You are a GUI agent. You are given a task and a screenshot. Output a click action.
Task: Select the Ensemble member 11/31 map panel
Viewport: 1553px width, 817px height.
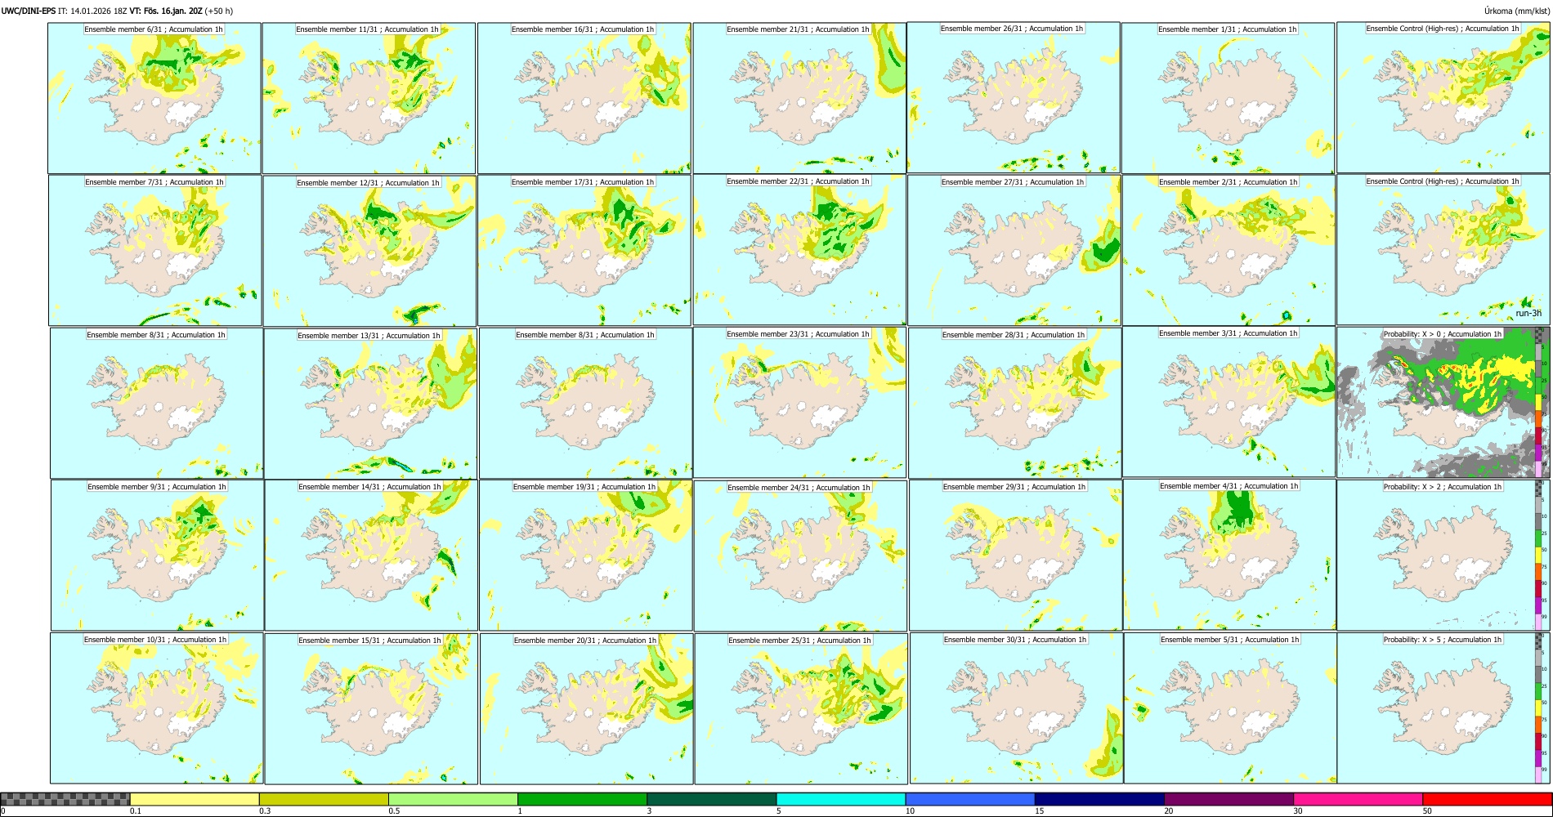click(x=369, y=98)
